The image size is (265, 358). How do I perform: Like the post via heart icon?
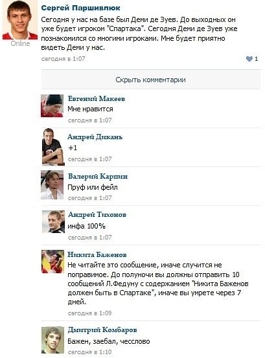(x=249, y=59)
